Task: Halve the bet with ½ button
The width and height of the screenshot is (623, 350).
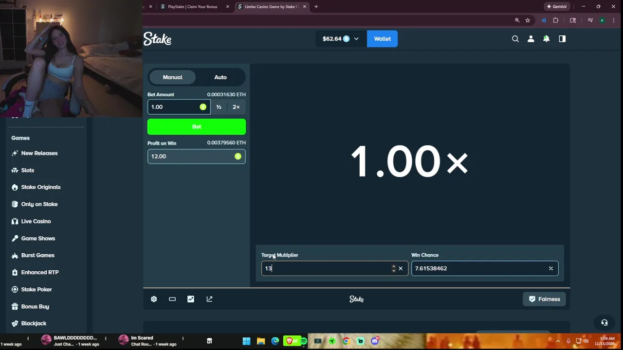Action: coord(219,107)
